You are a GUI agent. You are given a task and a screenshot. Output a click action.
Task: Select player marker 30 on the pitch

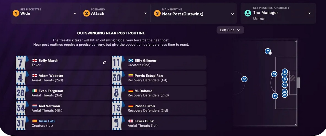tap(244, 79)
